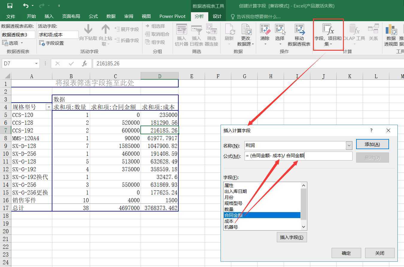This screenshot has height=267, width=404.
Task: Click the 删除 delete button in dialog
Action: 372,158
